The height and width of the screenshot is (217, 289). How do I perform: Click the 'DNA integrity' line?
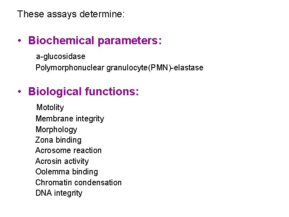coord(59,193)
